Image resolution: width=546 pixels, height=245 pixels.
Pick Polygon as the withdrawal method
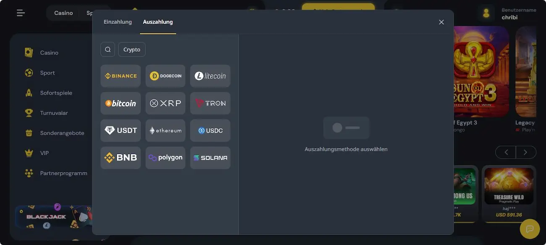pyautogui.click(x=165, y=158)
